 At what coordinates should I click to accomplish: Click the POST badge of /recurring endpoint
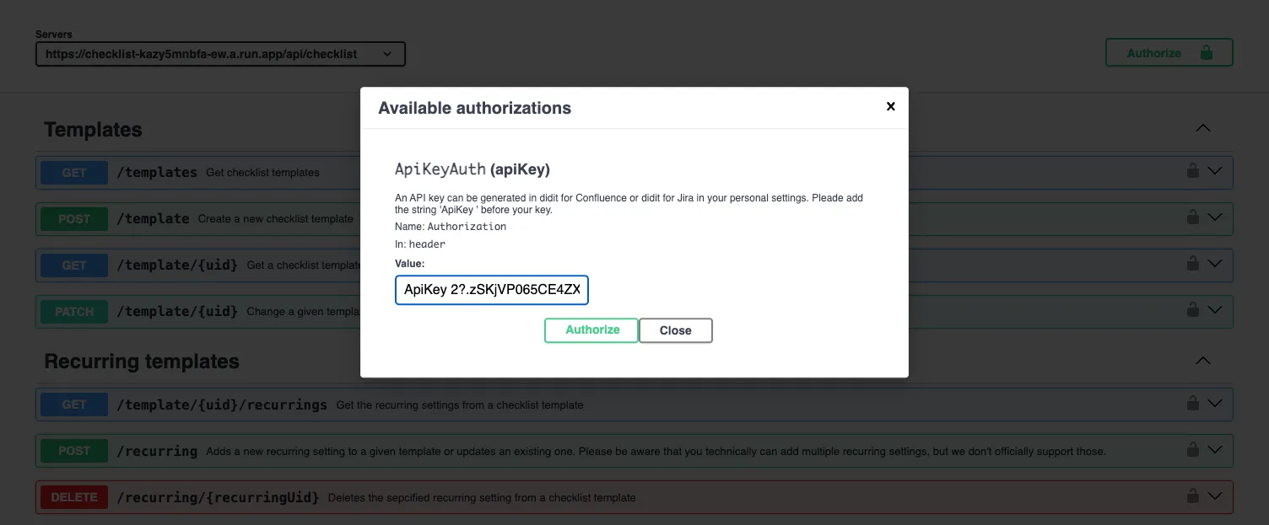[74, 451]
